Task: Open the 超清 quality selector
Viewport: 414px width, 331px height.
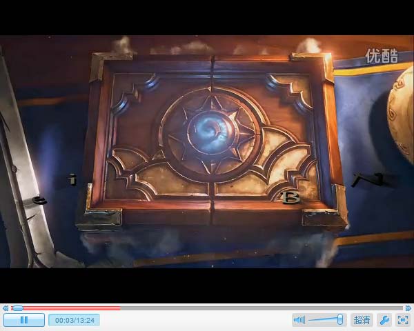Action: (x=362, y=320)
